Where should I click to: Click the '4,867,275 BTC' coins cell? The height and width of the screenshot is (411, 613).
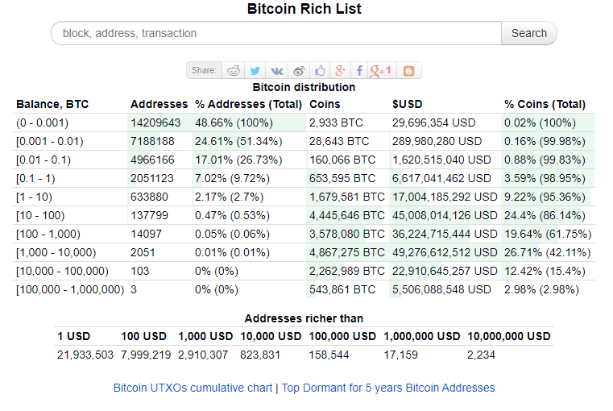[x=346, y=252]
